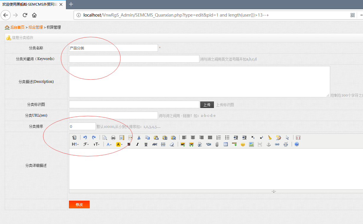Toggle italic formatting
The image size is (363, 224).
(138, 144)
